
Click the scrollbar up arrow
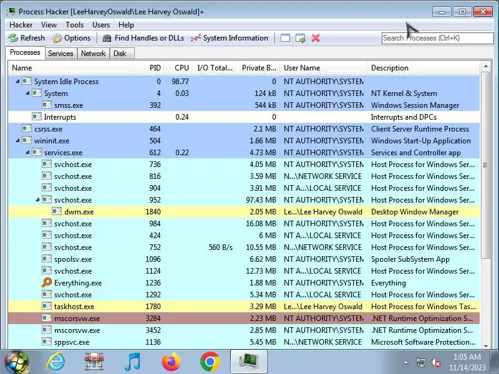click(x=485, y=67)
